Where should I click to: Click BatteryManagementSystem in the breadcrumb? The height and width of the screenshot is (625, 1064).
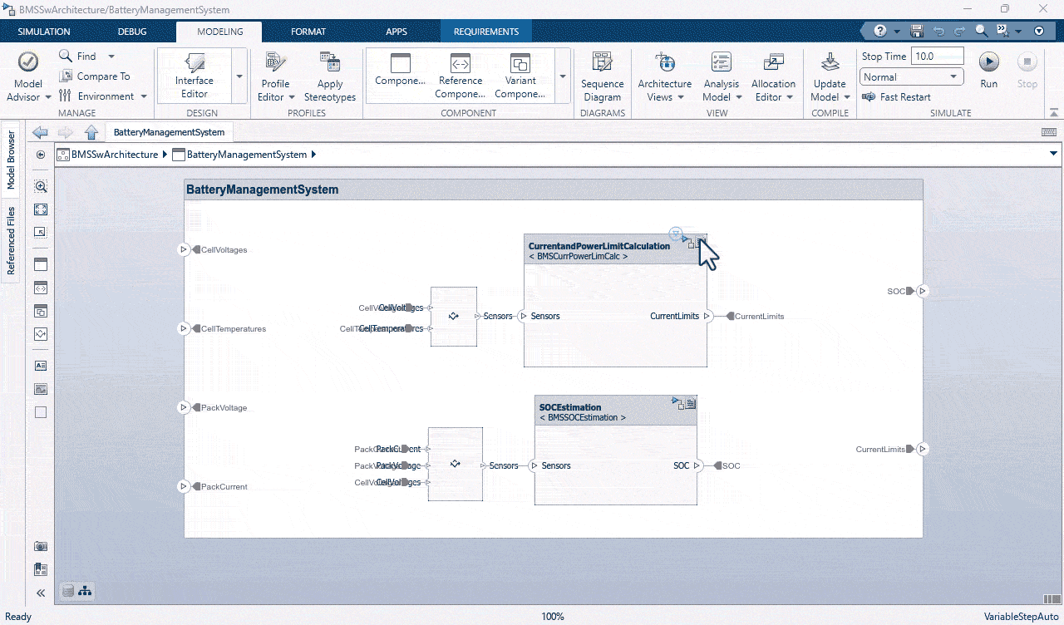pos(246,155)
